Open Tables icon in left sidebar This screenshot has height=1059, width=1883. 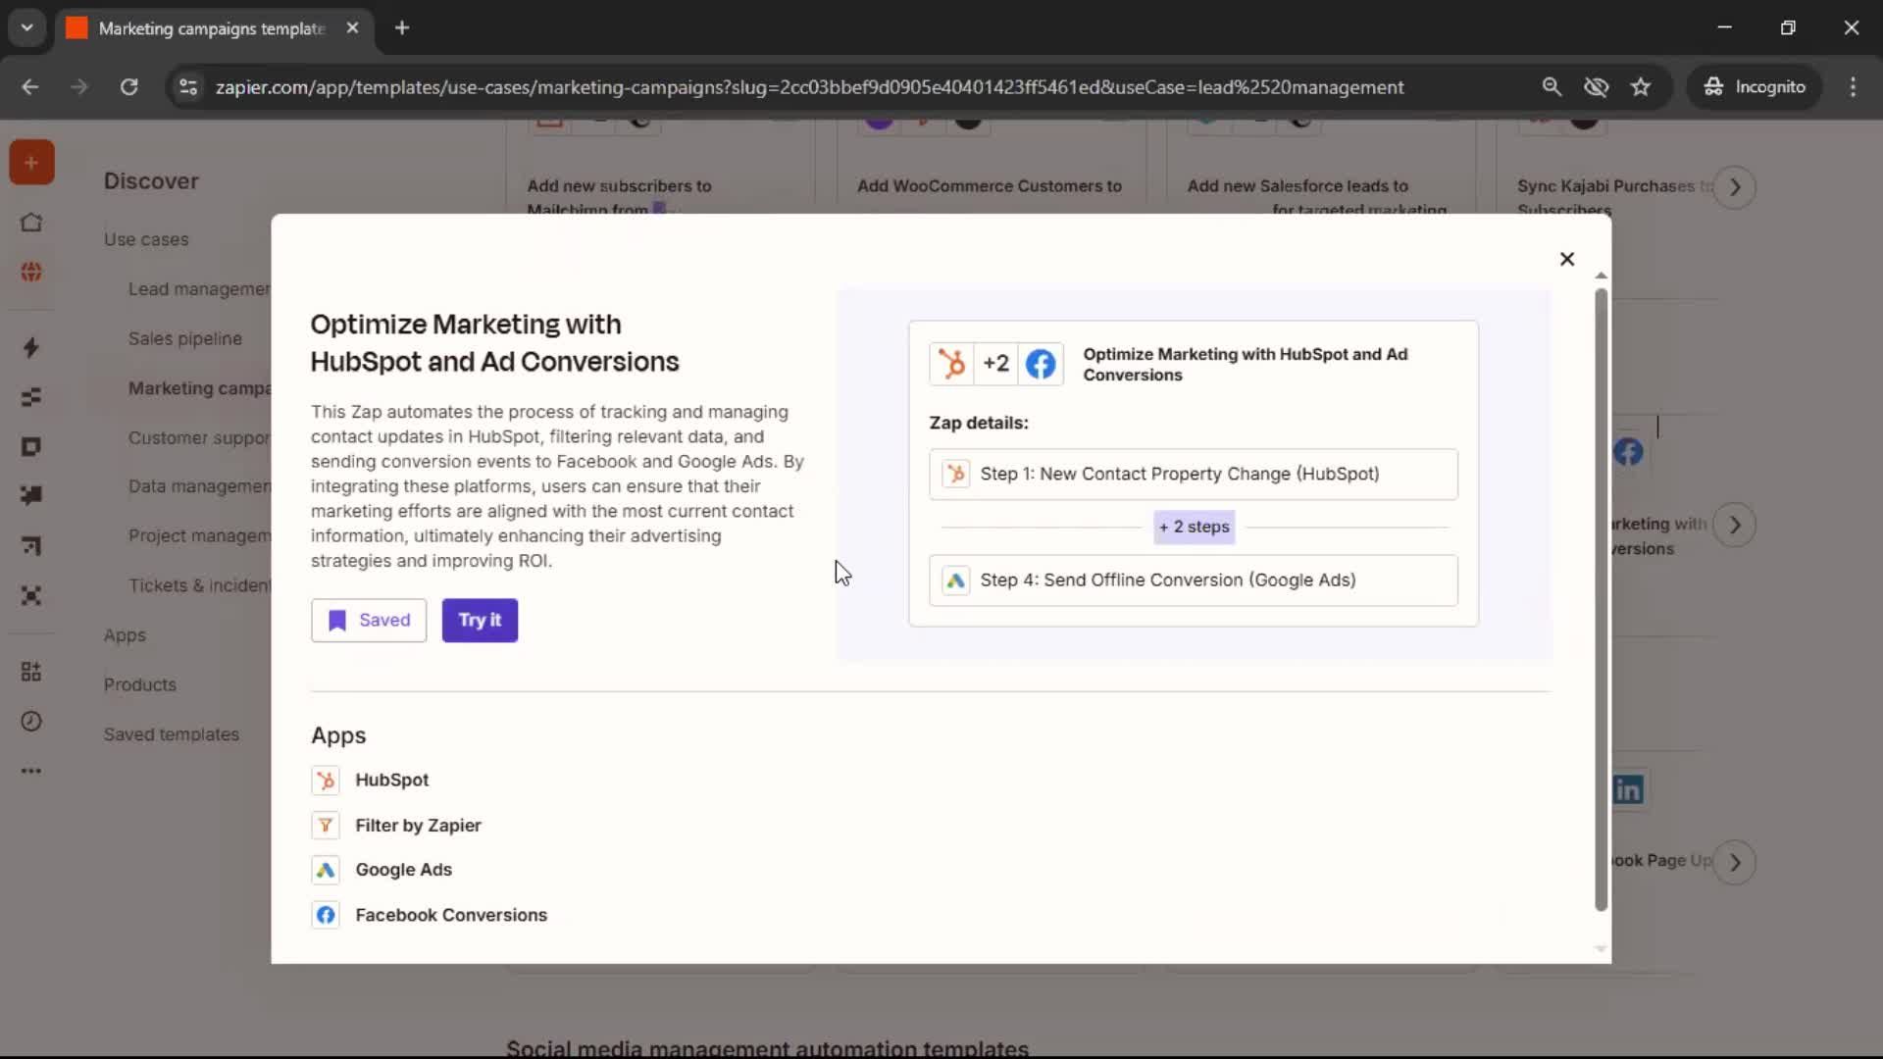(x=31, y=397)
